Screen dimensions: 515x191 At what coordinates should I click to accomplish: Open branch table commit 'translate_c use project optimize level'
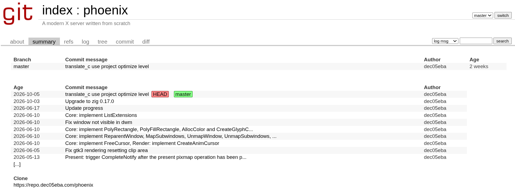[107, 66]
